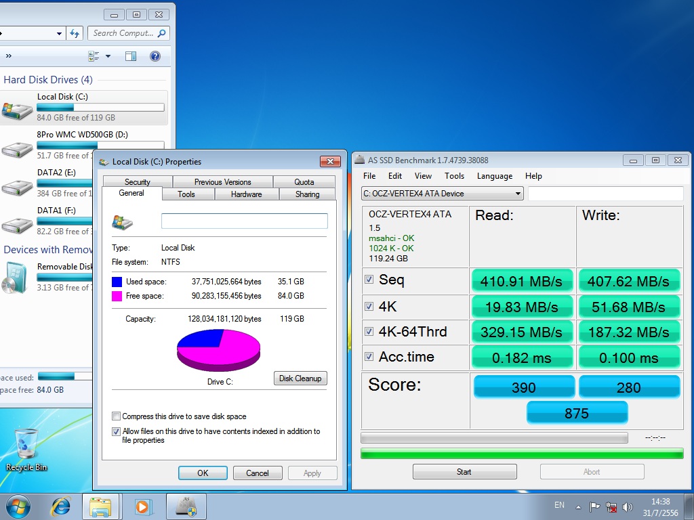Click the drive label text field in Properties
Screen dimensions: 694x520
click(244, 221)
